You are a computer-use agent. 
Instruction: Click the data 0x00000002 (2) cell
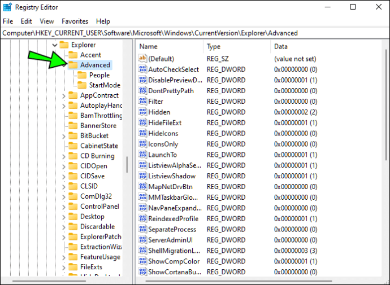coord(296,112)
